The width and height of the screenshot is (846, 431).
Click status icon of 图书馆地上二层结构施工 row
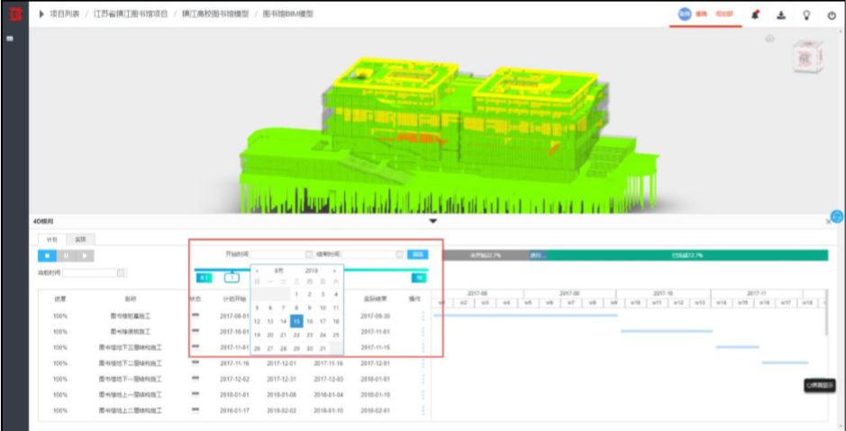click(196, 410)
